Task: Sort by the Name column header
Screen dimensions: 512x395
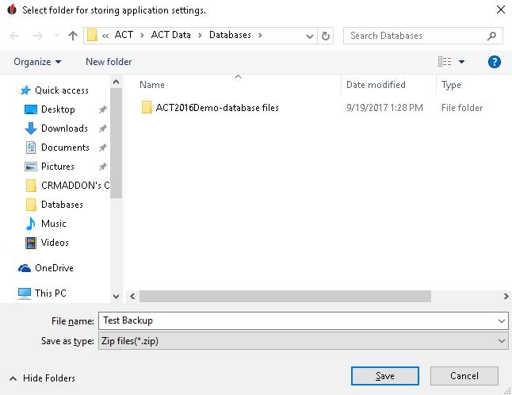Action: click(152, 85)
